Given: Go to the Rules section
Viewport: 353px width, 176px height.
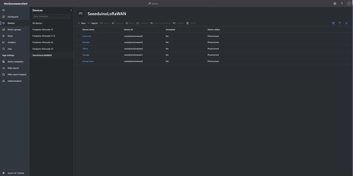Looking at the screenshot, I should [x=10, y=36].
